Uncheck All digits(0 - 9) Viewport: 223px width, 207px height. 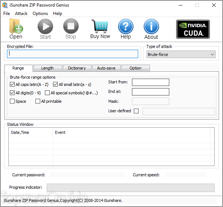[12, 93]
